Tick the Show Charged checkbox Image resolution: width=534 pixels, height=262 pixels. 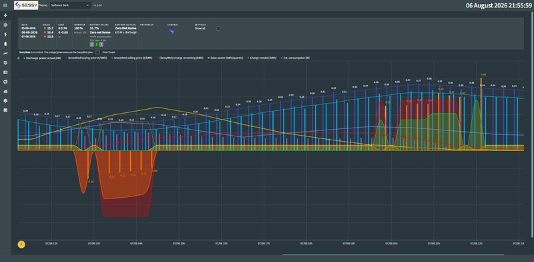tap(97, 52)
